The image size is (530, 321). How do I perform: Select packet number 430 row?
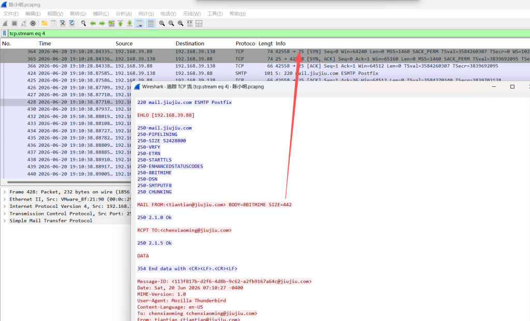66,109
